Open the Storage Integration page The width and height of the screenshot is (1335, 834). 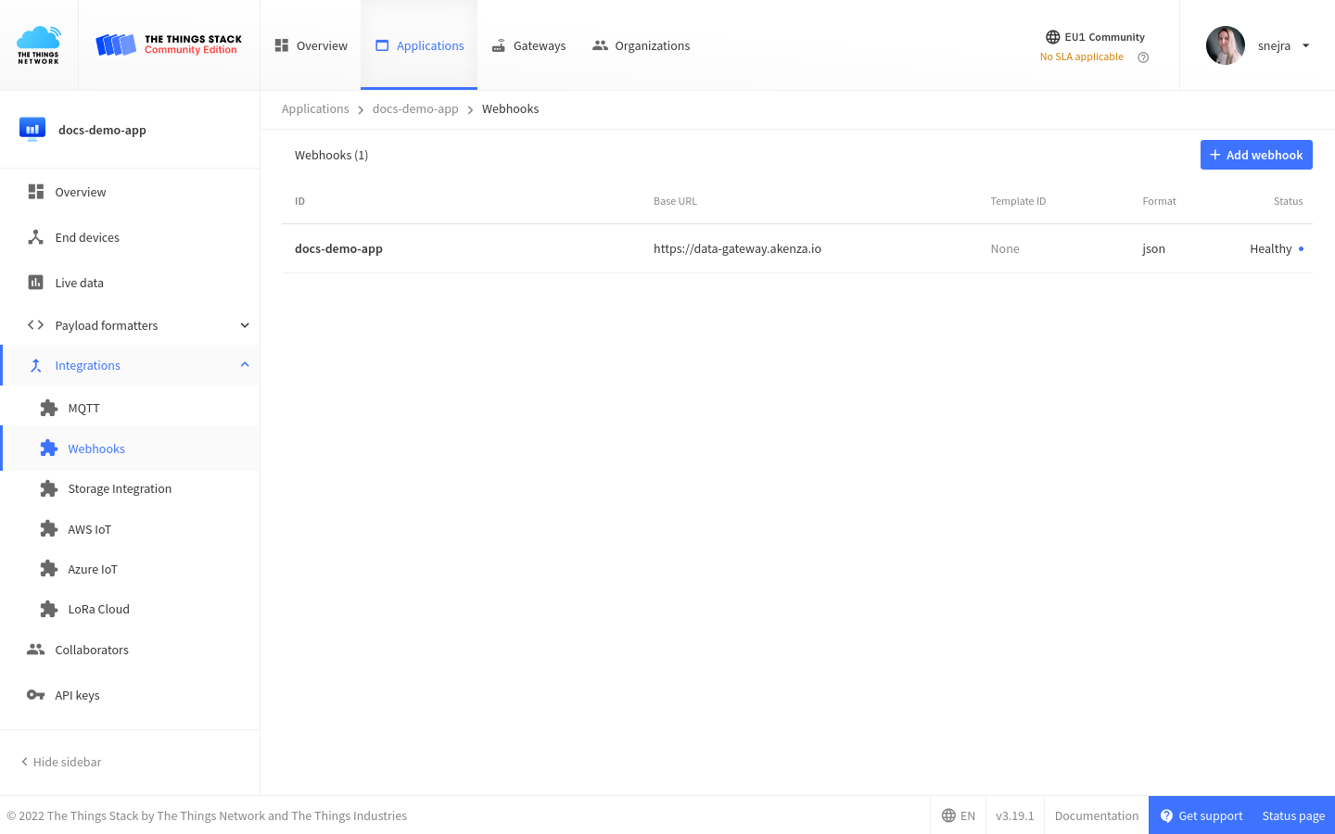(119, 488)
